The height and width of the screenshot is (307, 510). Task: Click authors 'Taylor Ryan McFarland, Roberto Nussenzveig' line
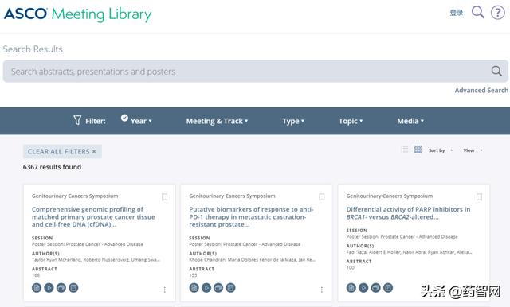pyautogui.click(x=96, y=259)
